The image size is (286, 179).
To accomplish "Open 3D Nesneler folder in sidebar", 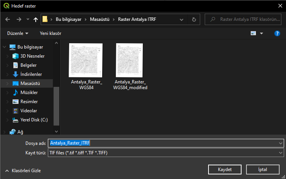I will 32,56.
